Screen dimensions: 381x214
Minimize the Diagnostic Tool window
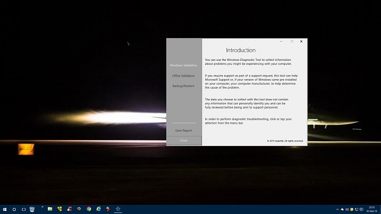281,42
